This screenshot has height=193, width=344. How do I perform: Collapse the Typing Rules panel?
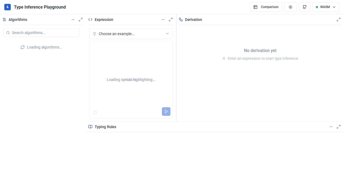coord(331,127)
